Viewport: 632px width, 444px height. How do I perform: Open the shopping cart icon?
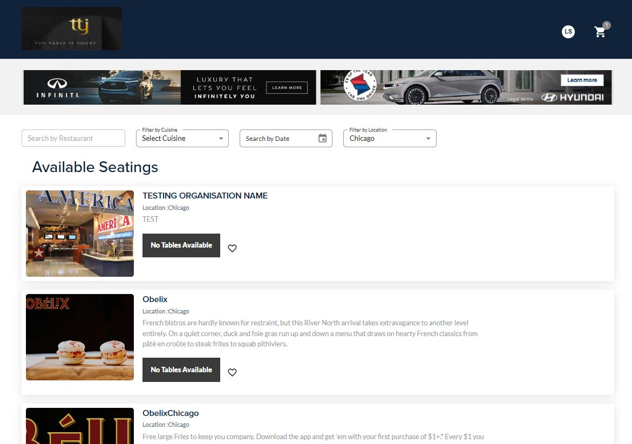(x=600, y=32)
